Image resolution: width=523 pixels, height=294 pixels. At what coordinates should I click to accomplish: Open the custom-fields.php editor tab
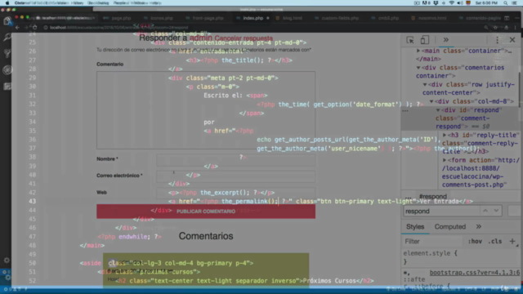point(340,18)
